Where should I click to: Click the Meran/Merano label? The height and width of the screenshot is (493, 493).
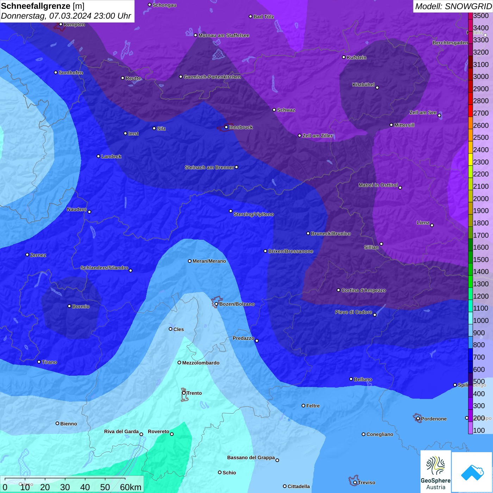coord(209,261)
